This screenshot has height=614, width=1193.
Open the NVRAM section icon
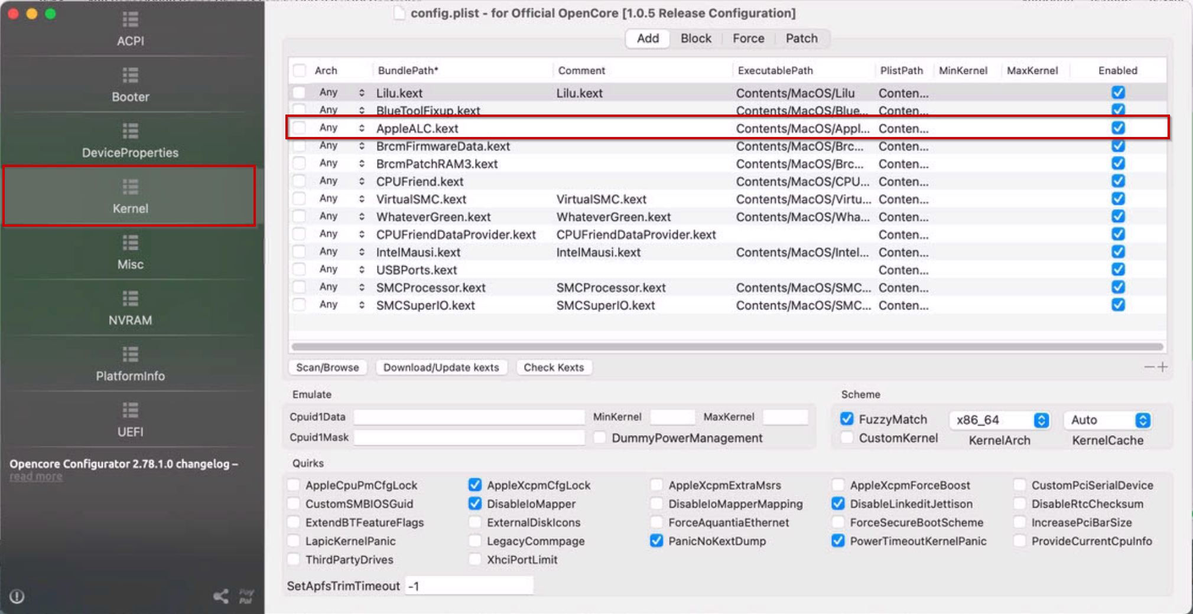pos(130,299)
